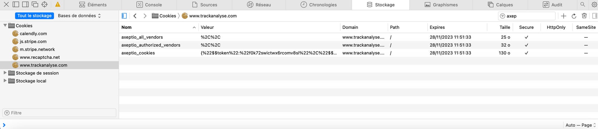Toggle the navigation sidebar visibility
Screen dimensions: 598x129
click(124, 16)
